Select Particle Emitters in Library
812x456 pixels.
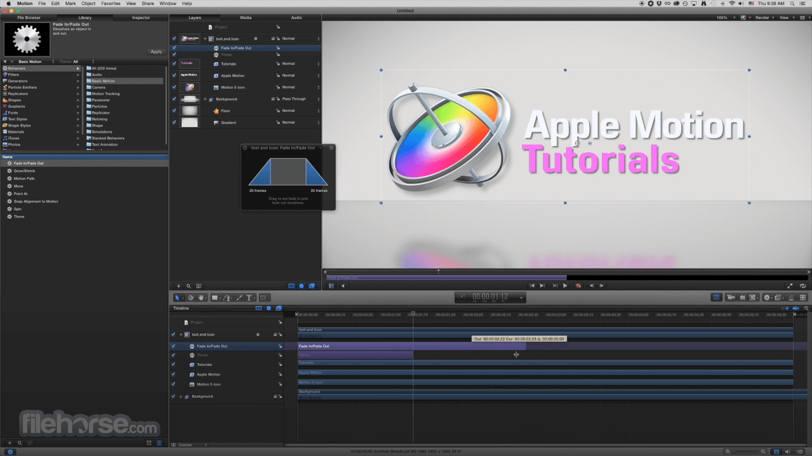[22, 87]
